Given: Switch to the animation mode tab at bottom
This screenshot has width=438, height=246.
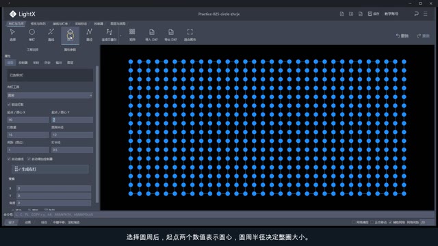Looking at the screenshot, I should pyautogui.click(x=27, y=222).
